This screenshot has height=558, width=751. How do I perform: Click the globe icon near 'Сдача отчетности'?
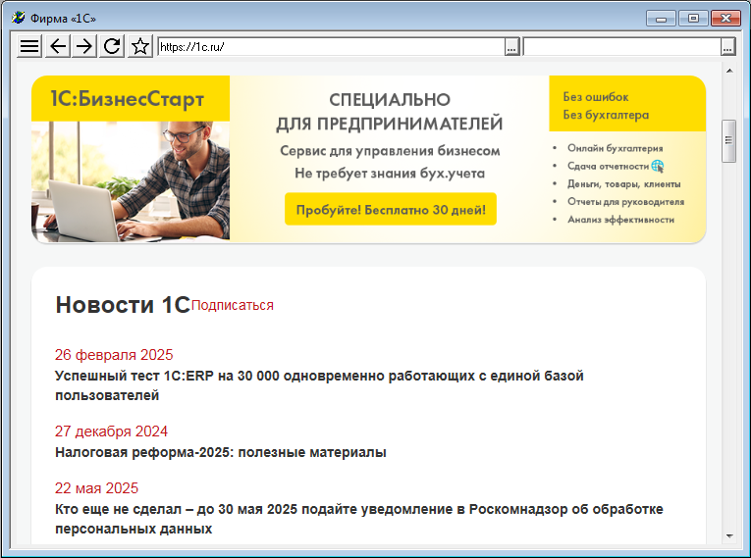(x=658, y=167)
